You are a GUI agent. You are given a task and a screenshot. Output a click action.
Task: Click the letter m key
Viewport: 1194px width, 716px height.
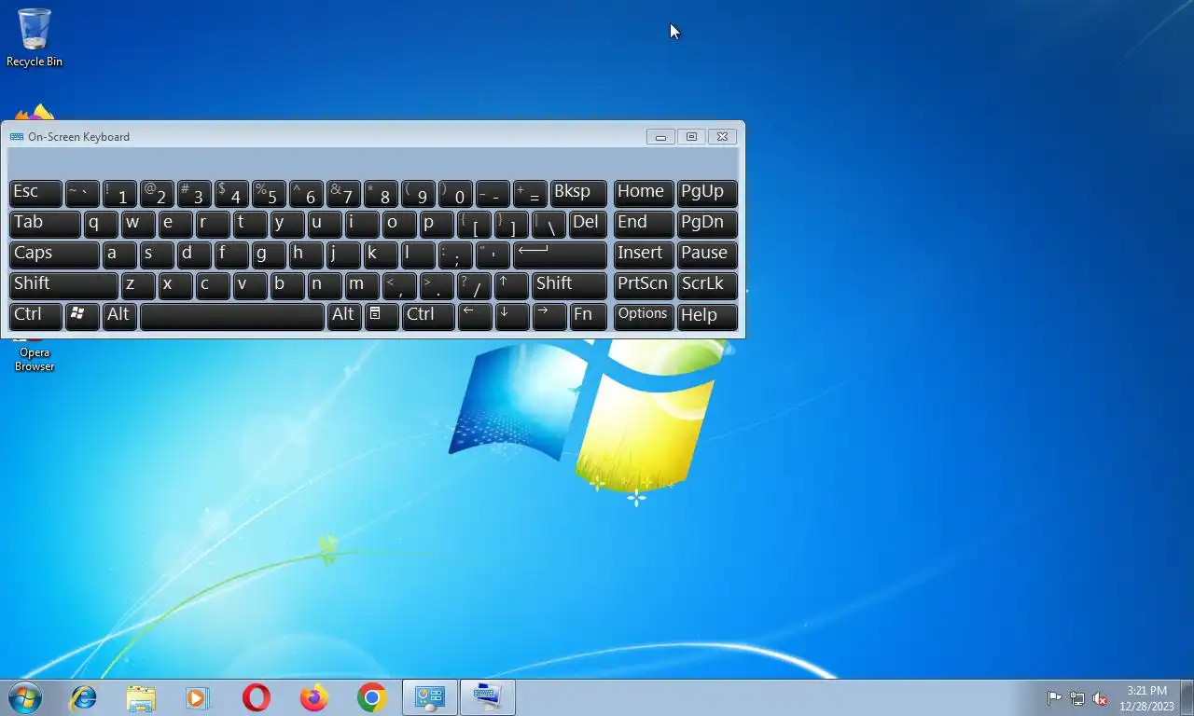point(362,285)
